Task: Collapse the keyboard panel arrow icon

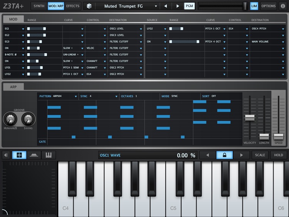Action: pyautogui.click(x=6, y=155)
